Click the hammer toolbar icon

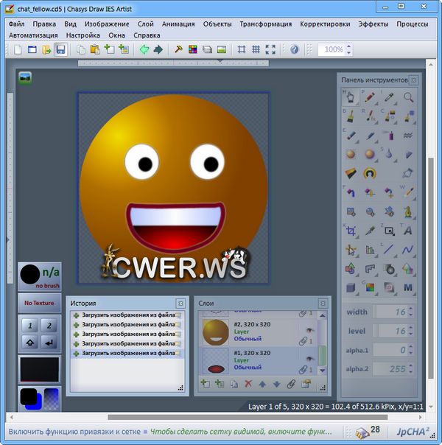point(178,49)
